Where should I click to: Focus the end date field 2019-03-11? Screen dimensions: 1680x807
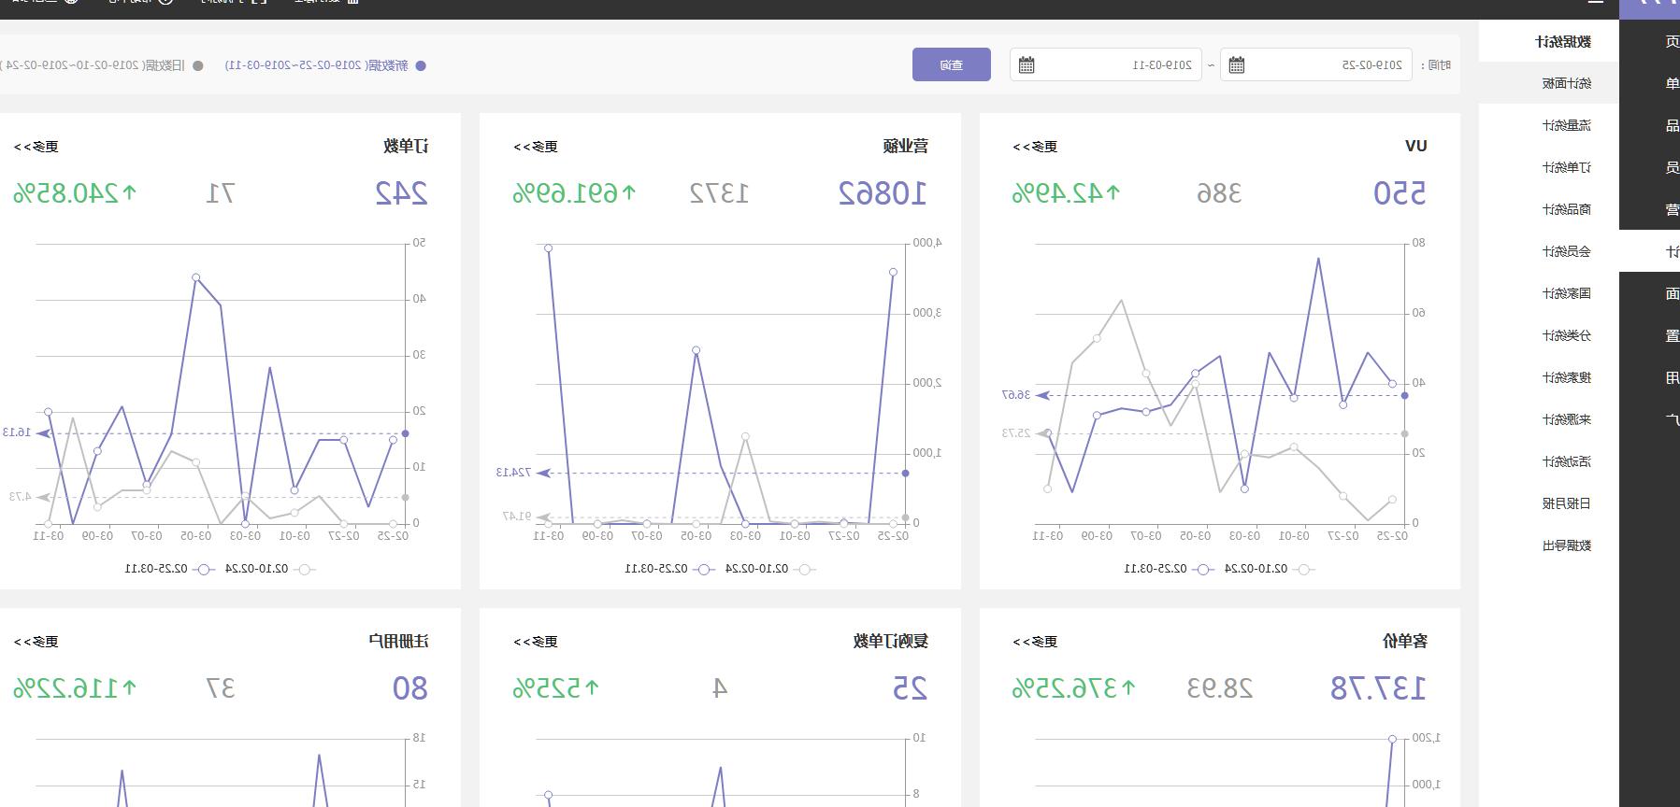point(1106,65)
